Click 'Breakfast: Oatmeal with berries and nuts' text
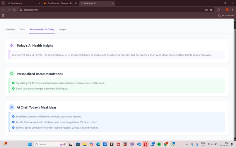 49,117
